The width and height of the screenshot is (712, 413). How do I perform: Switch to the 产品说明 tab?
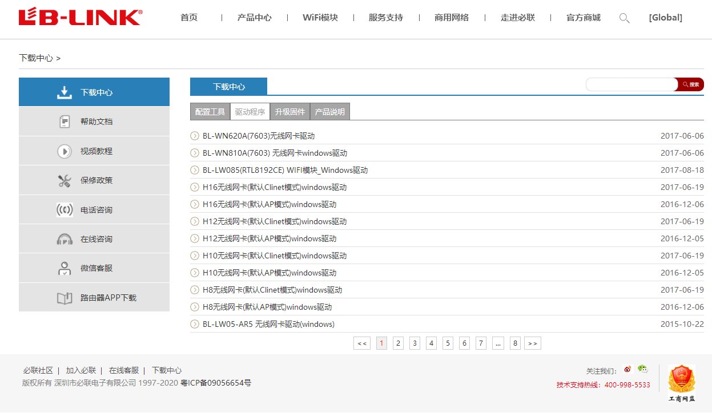coord(329,111)
